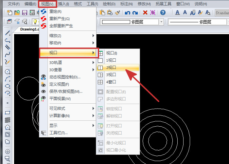Select the Spline curve tool
229x164 pixels.
pyautogui.click(x=8, y=54)
